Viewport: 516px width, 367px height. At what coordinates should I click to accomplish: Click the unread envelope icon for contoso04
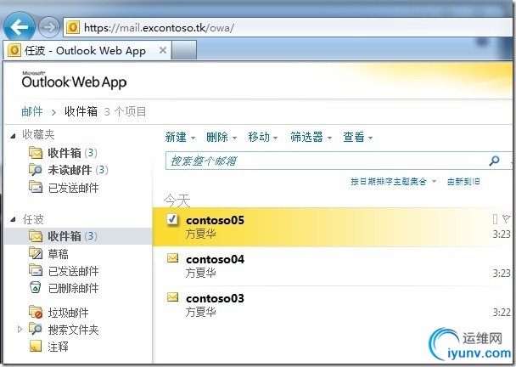pyautogui.click(x=172, y=257)
